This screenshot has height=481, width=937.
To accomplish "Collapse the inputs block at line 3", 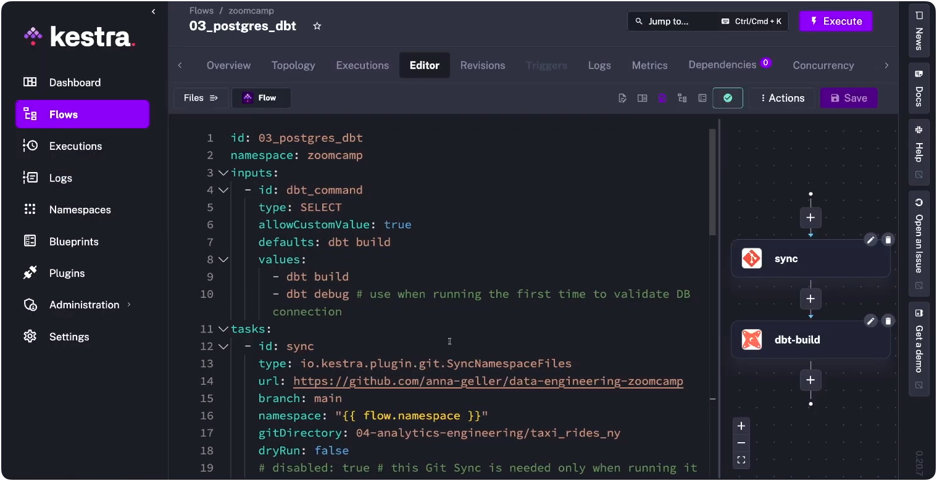I will pyautogui.click(x=223, y=173).
